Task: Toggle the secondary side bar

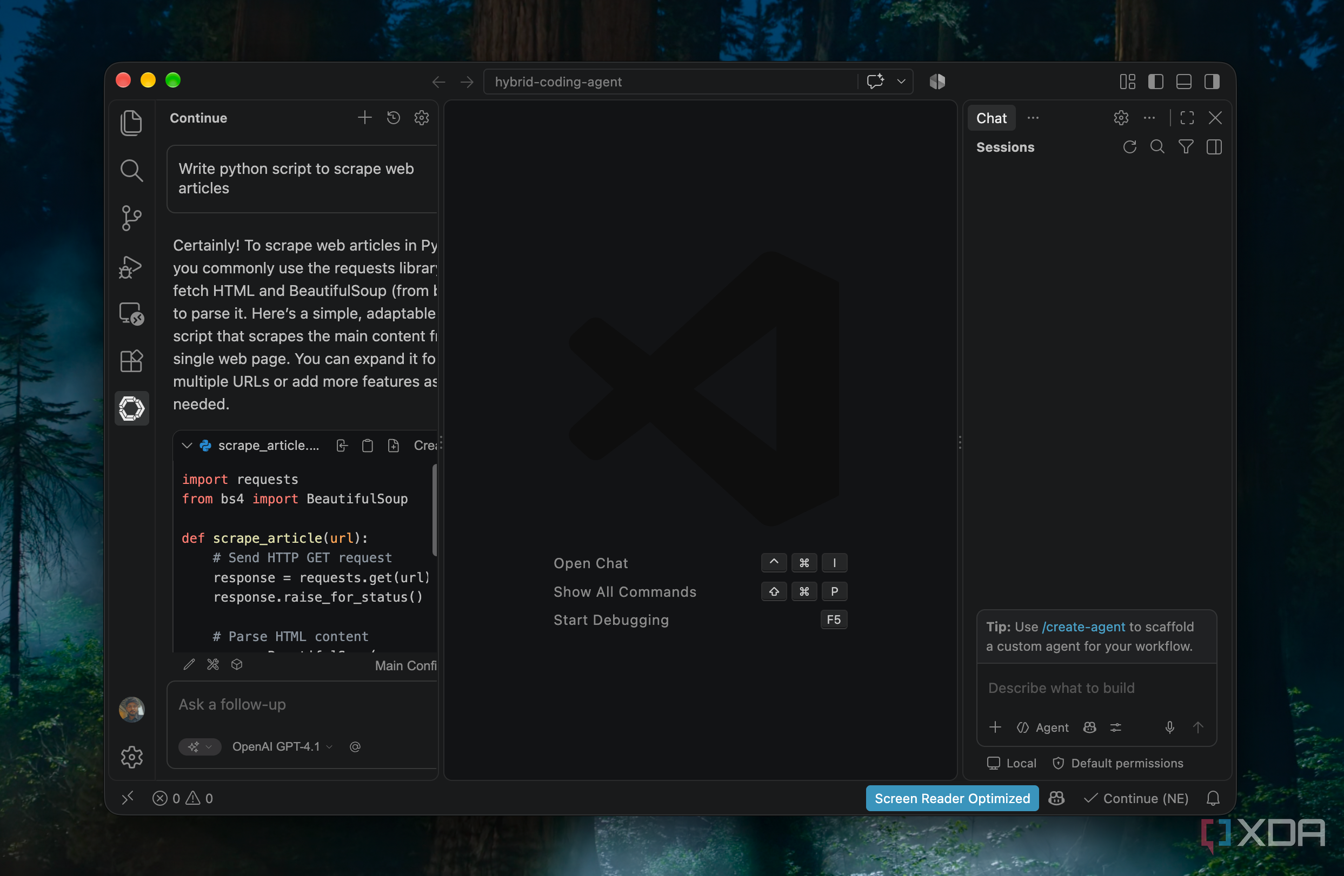Action: pyautogui.click(x=1212, y=81)
